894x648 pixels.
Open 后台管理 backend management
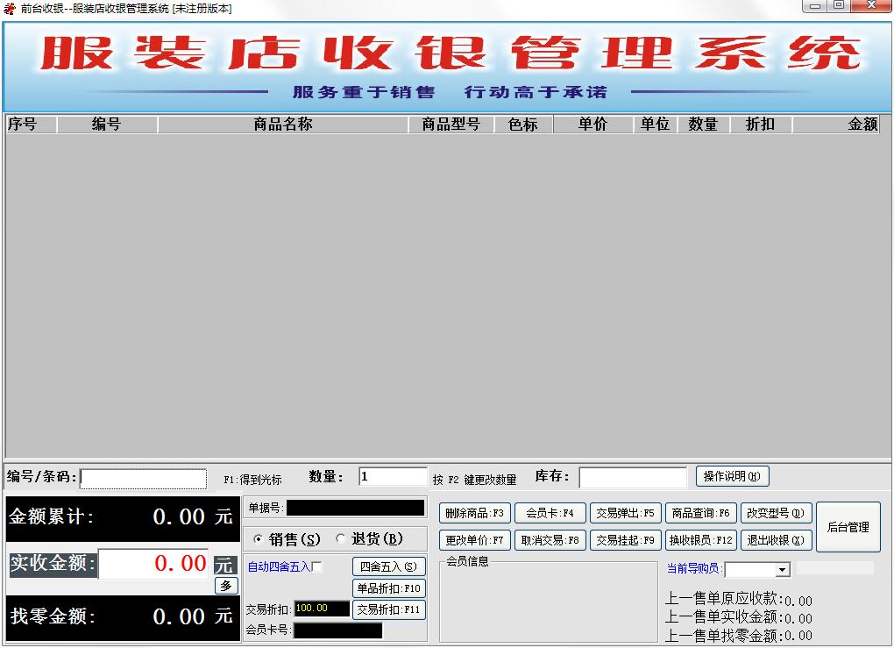coord(848,527)
